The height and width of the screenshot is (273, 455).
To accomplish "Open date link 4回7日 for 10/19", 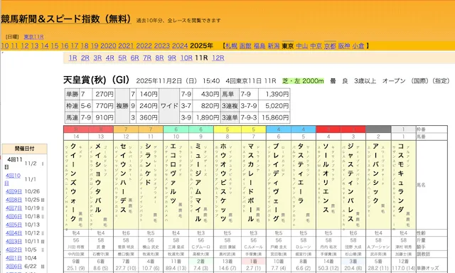I will tap(14, 208).
